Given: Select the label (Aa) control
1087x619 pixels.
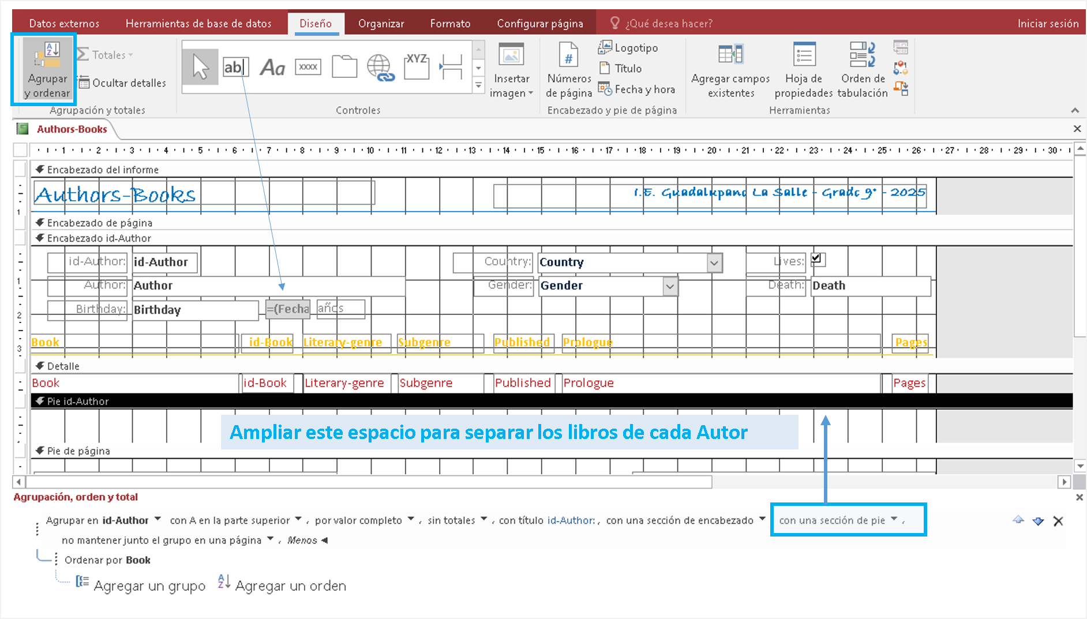Looking at the screenshot, I should point(272,67).
